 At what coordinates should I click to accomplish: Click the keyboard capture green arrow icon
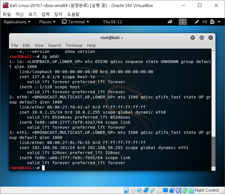click(191, 190)
